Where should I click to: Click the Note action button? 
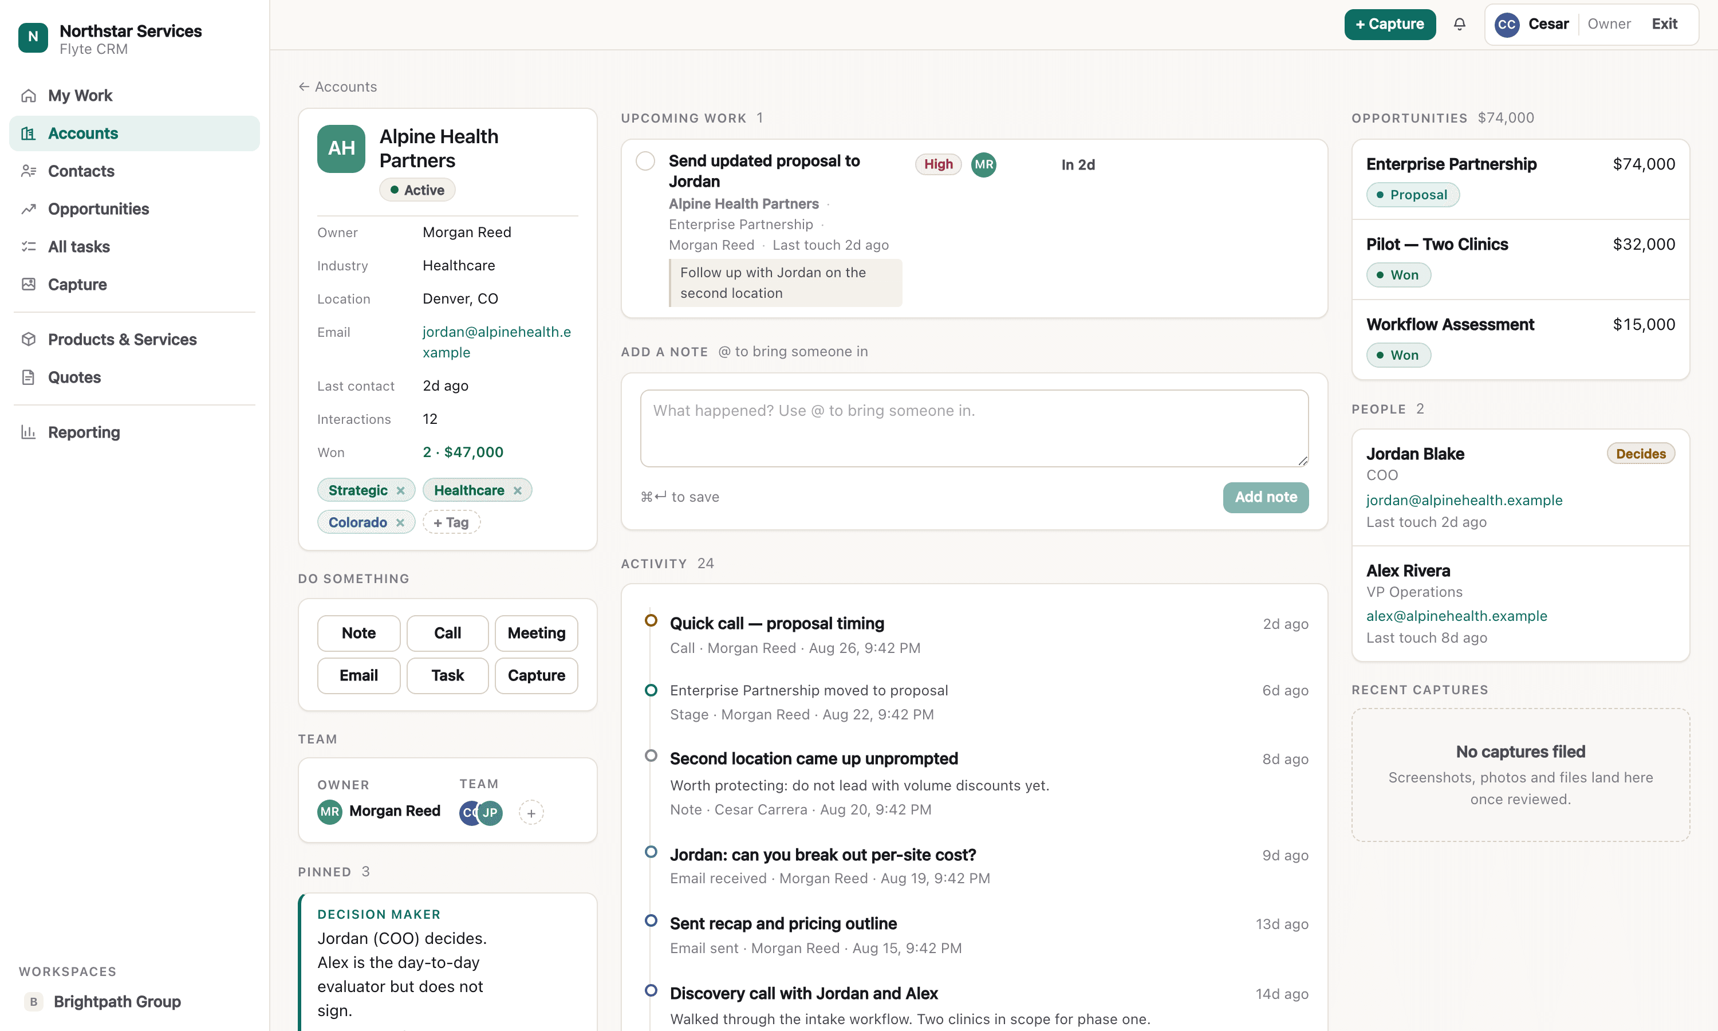(358, 633)
